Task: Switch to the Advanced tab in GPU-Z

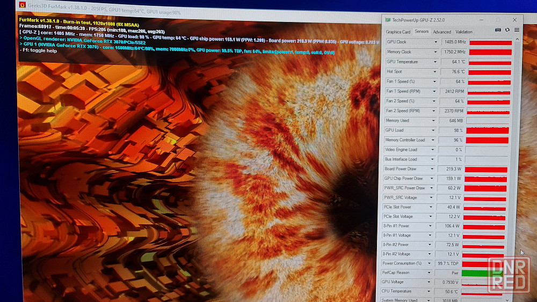Action: point(442,32)
